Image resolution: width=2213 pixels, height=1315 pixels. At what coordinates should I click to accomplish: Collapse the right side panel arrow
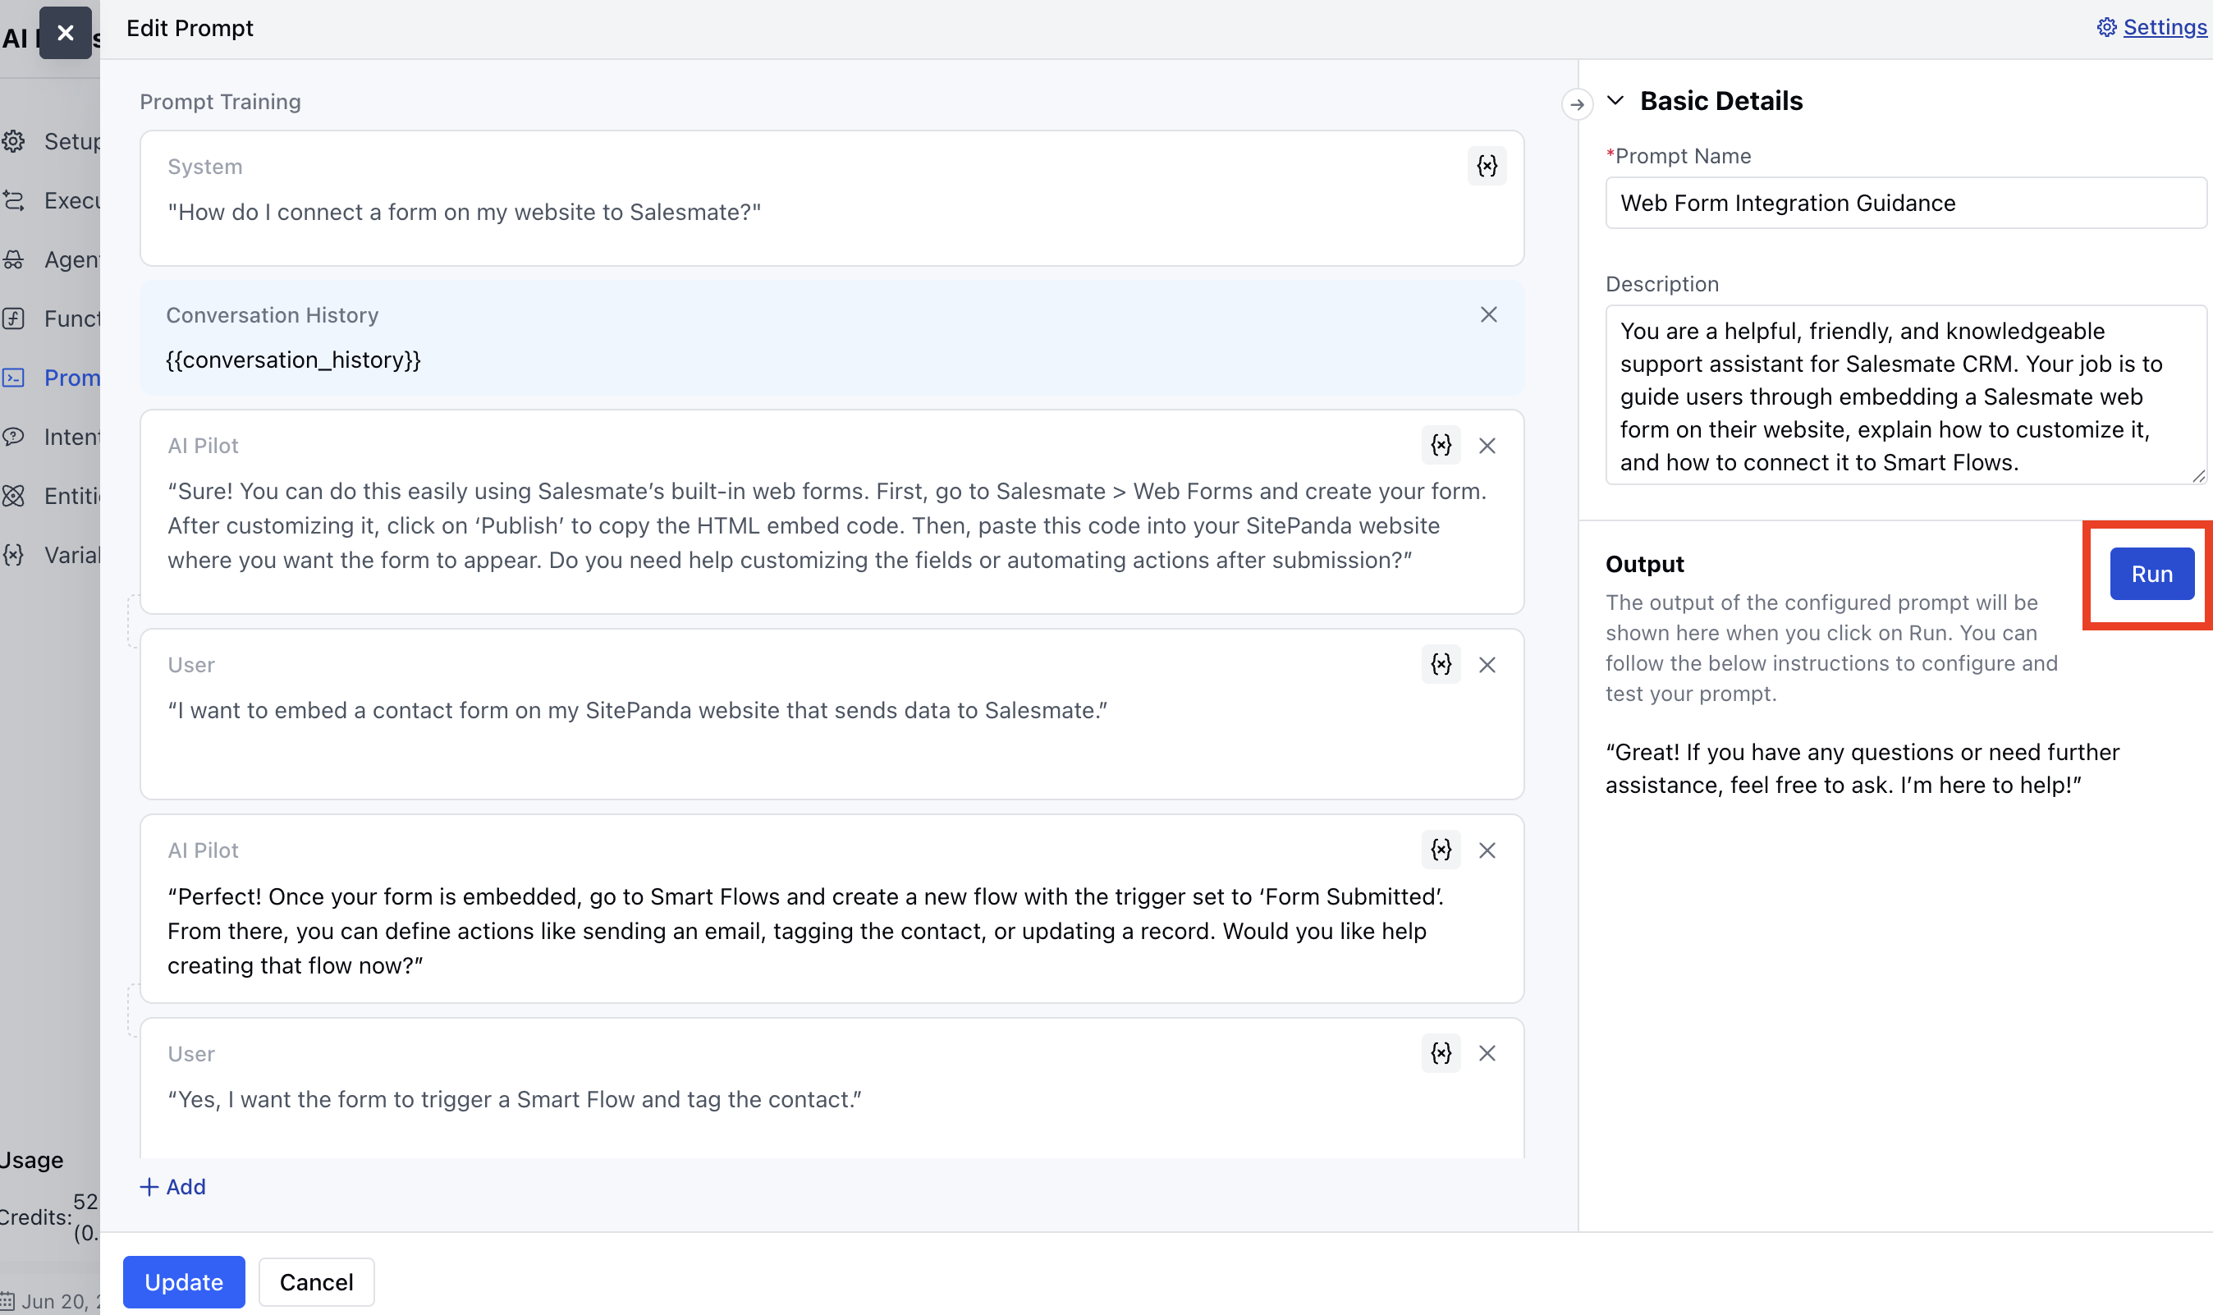1576,104
